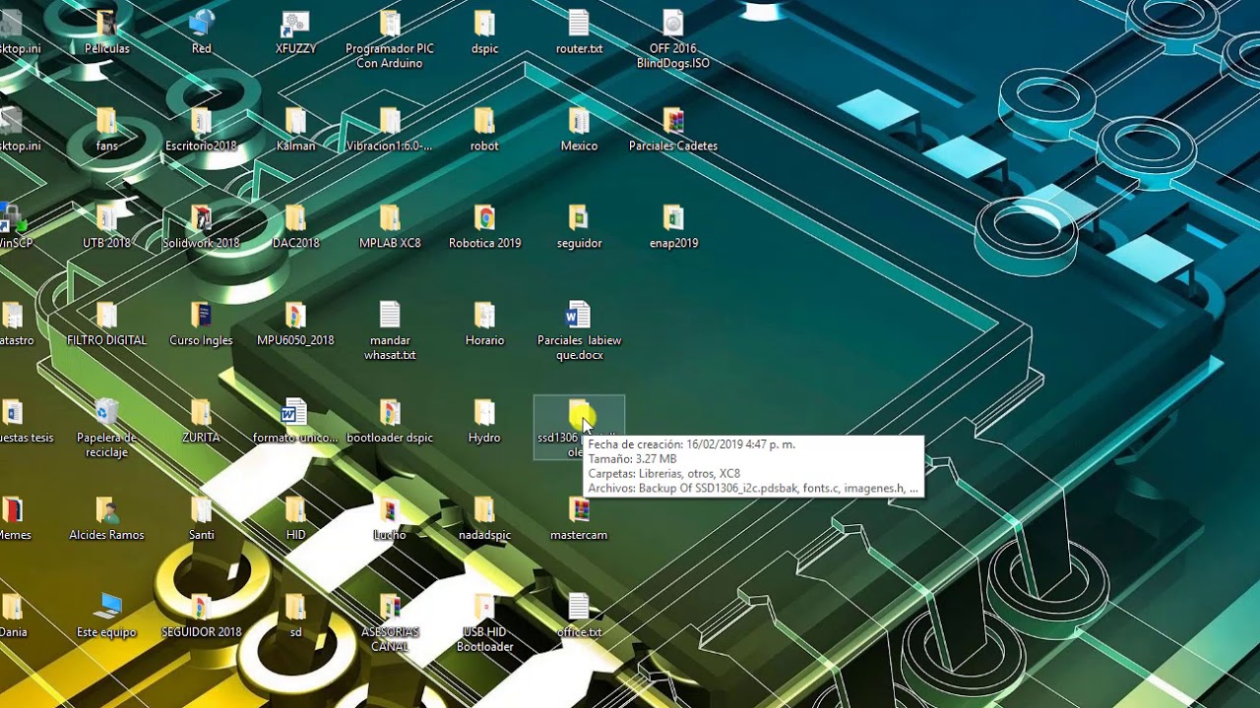Select the seguidor file icon
The width and height of the screenshot is (1260, 708).
pyautogui.click(x=579, y=218)
